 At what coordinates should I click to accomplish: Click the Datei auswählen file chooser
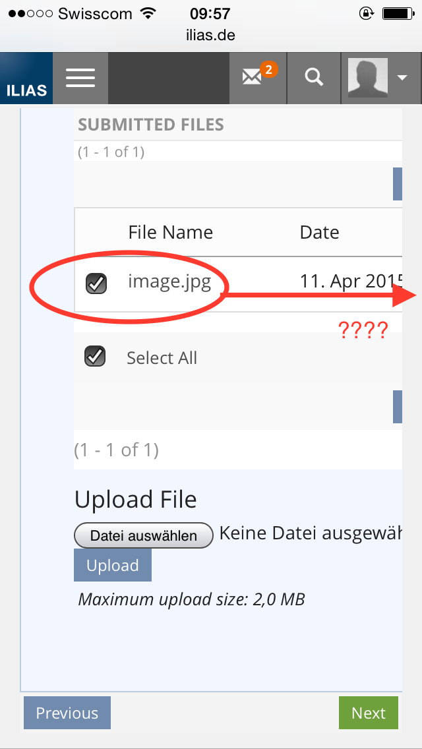[144, 535]
